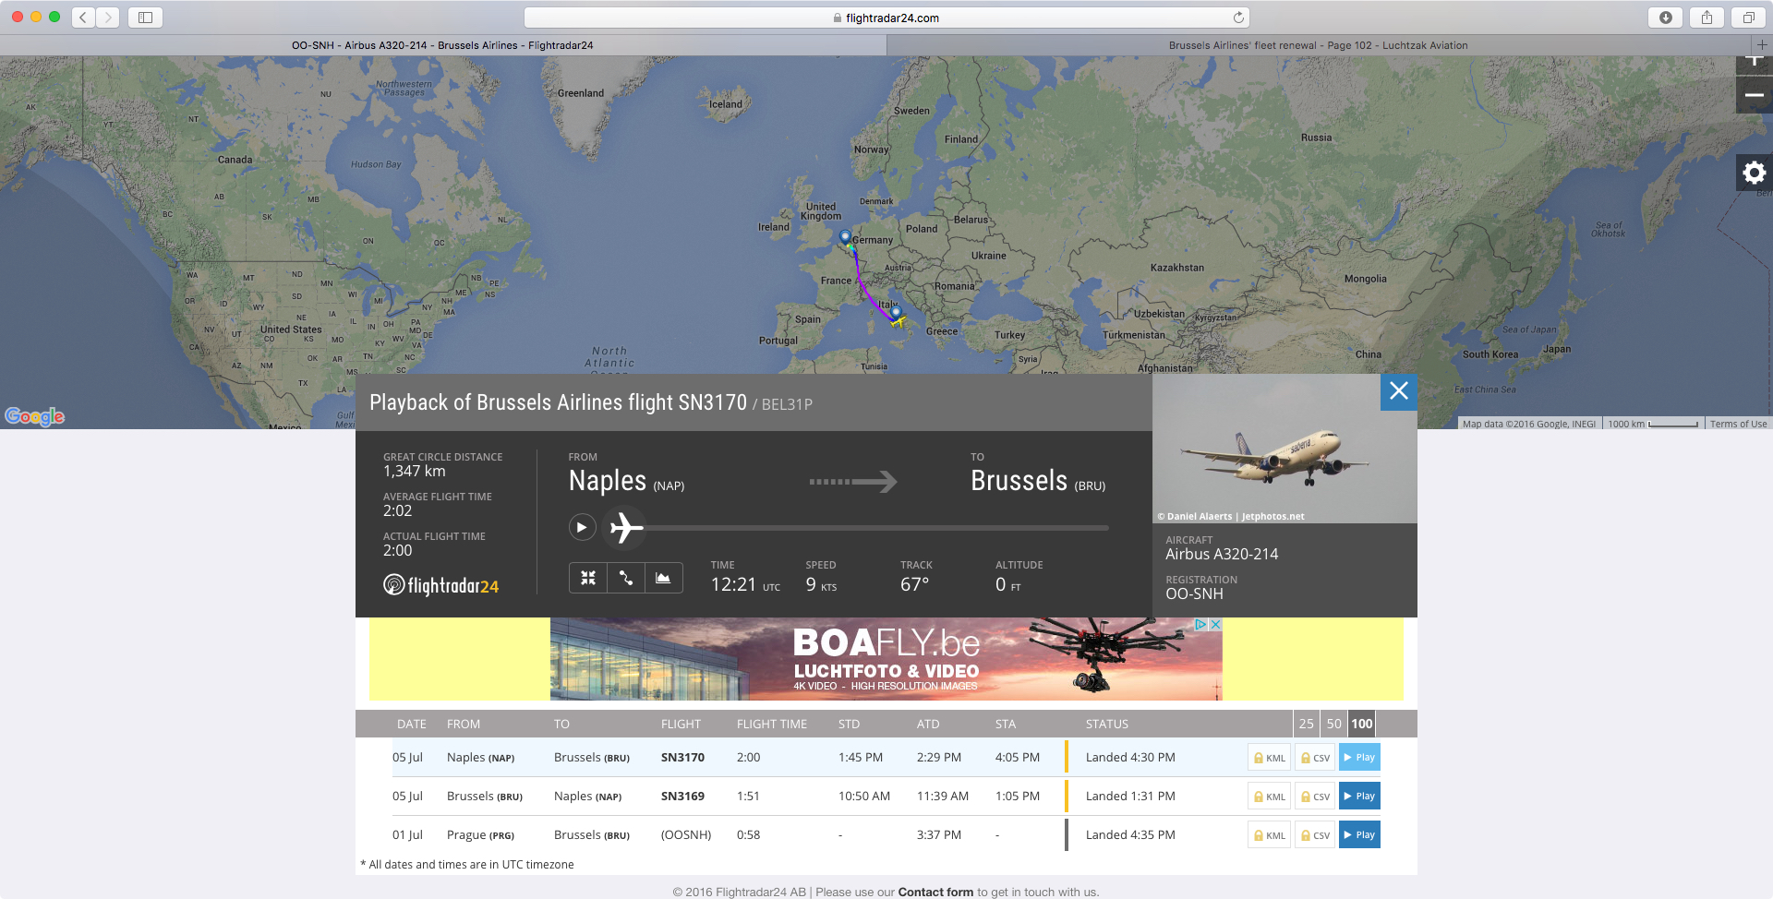The width and height of the screenshot is (1773, 899).
Task: Start playback with the round play button
Action: point(582,527)
